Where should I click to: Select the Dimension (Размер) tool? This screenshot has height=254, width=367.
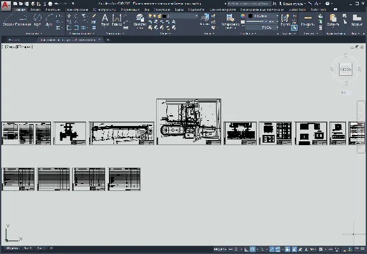point(117,20)
